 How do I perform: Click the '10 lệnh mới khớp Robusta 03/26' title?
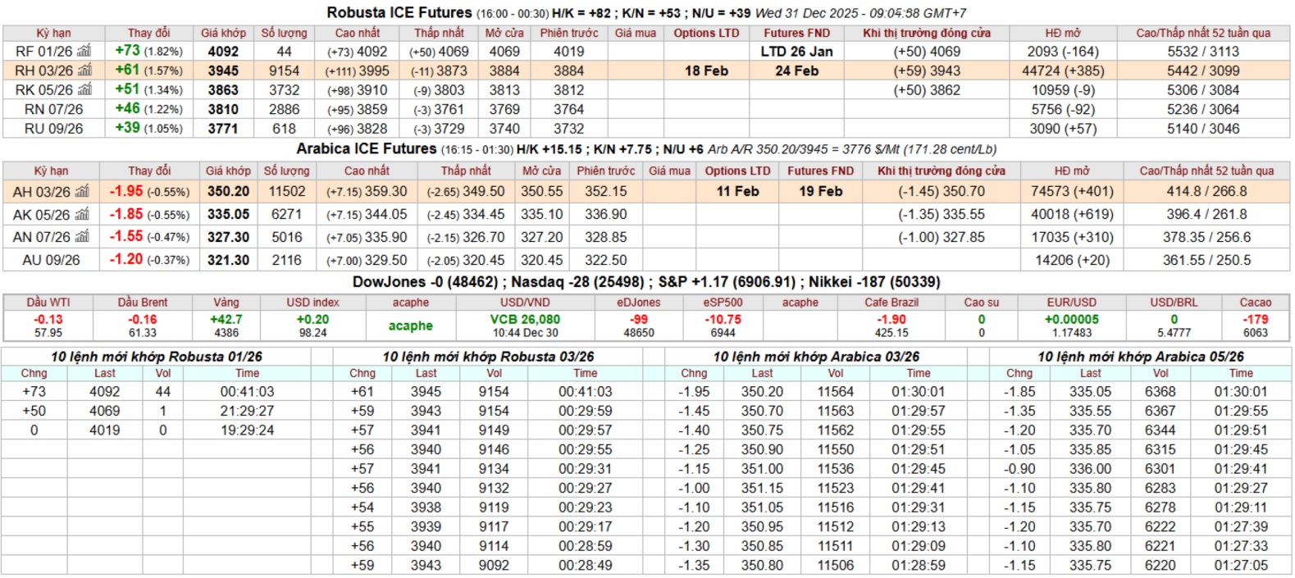coord(488,357)
